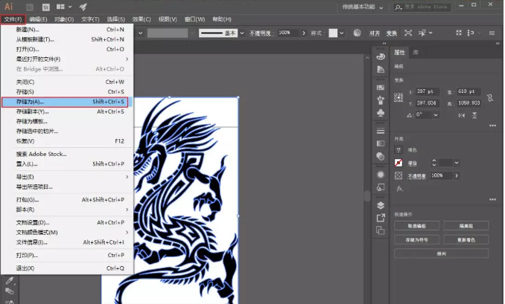Click the flip vertical icon

[x=474, y=115]
